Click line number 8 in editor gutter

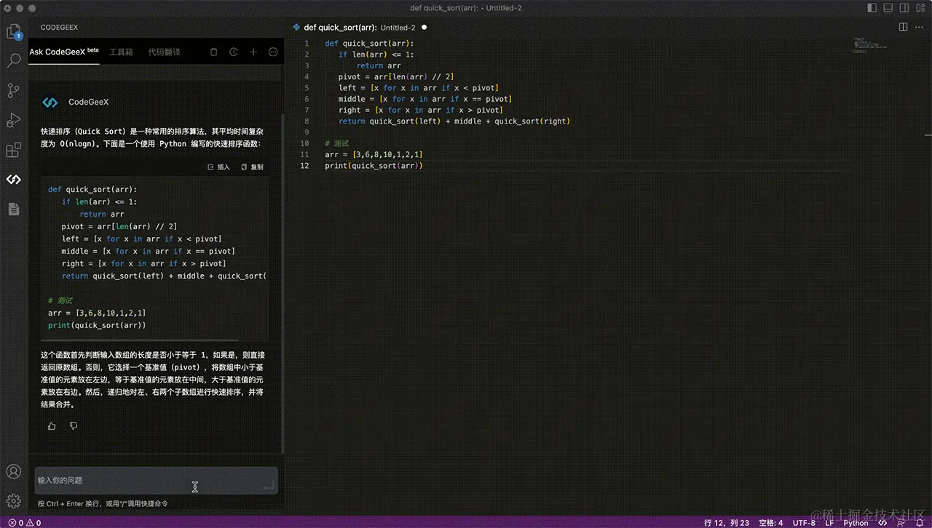point(307,121)
